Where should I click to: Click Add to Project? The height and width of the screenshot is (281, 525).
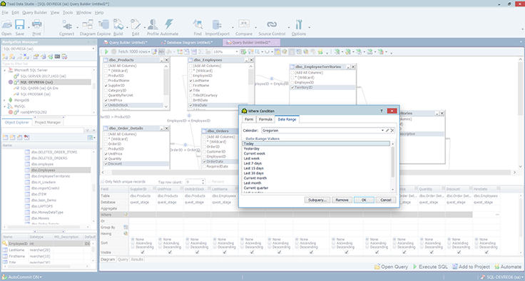471,267
